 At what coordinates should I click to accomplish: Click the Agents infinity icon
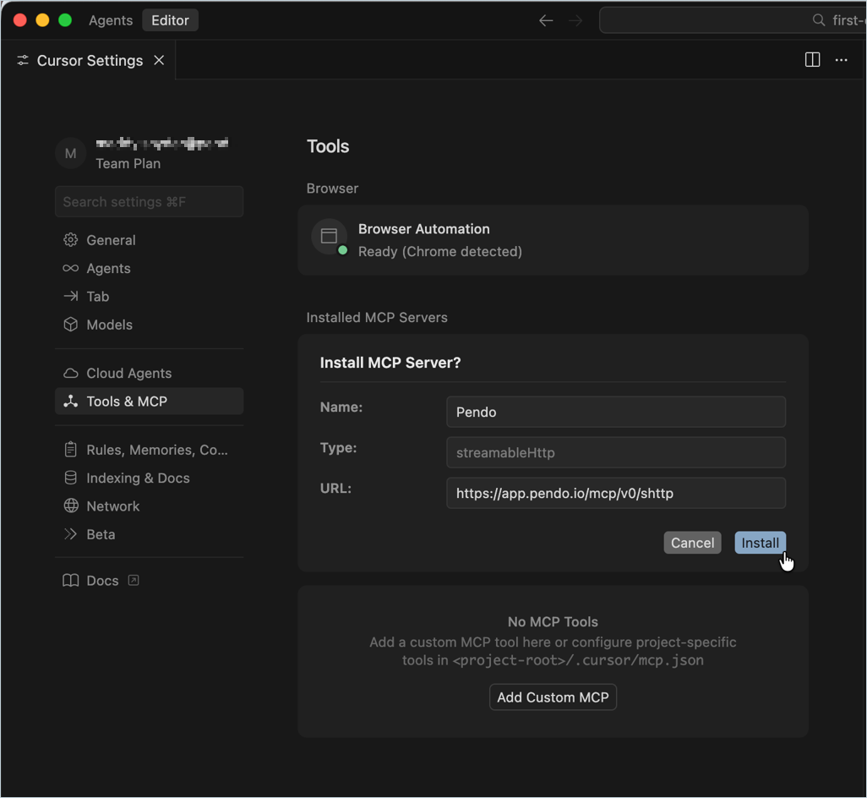point(71,268)
